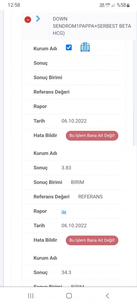Tap the BIRIM unit text
Screen dimensions: 137x304
(77, 182)
